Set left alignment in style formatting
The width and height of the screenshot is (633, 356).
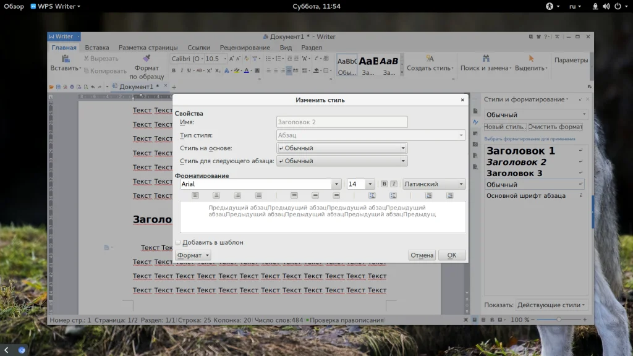coord(195,196)
